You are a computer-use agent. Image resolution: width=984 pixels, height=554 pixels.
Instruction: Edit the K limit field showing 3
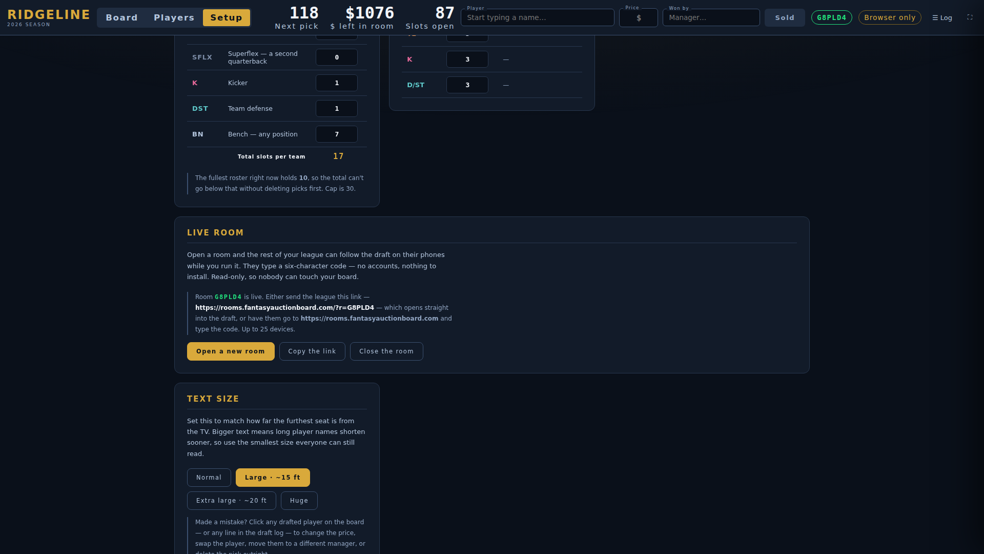tap(467, 60)
